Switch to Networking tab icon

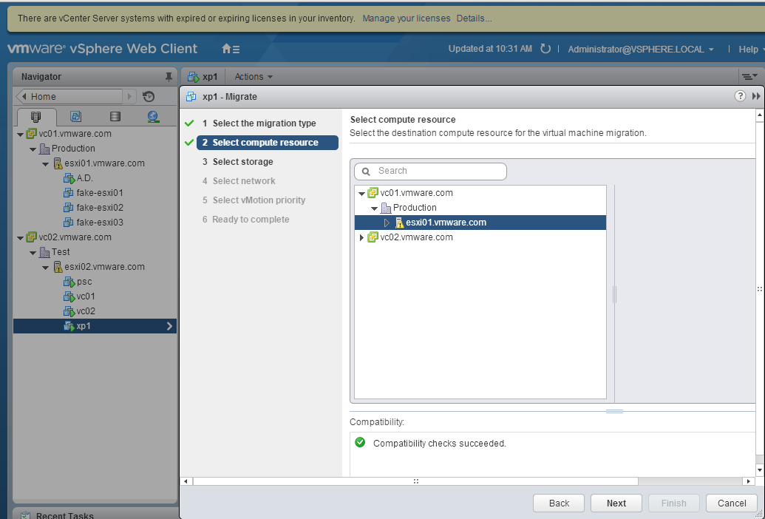coord(153,117)
